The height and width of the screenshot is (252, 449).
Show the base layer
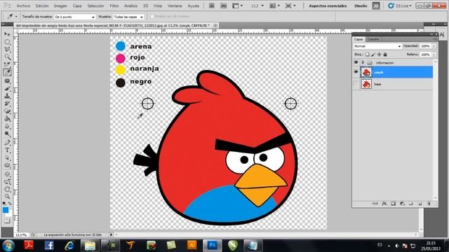tap(356, 84)
